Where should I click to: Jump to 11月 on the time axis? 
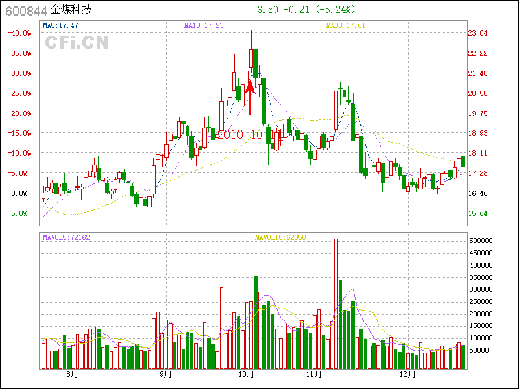[x=315, y=375]
